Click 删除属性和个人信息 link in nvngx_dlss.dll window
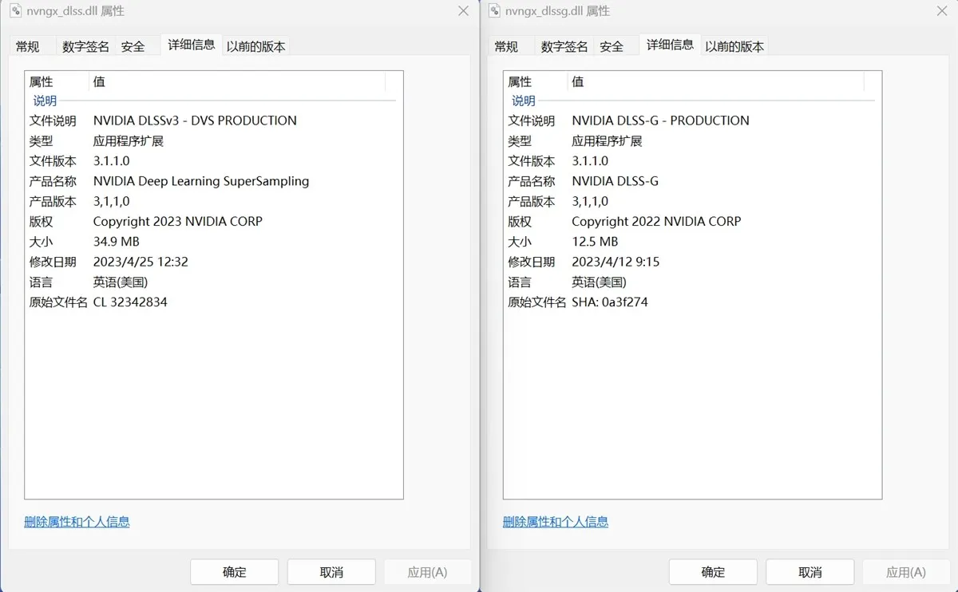 (x=77, y=522)
